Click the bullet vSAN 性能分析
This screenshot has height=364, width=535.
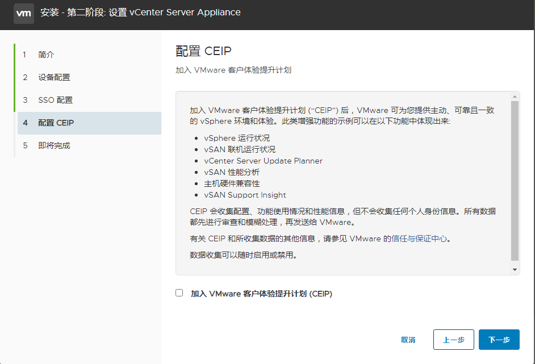pos(232,172)
